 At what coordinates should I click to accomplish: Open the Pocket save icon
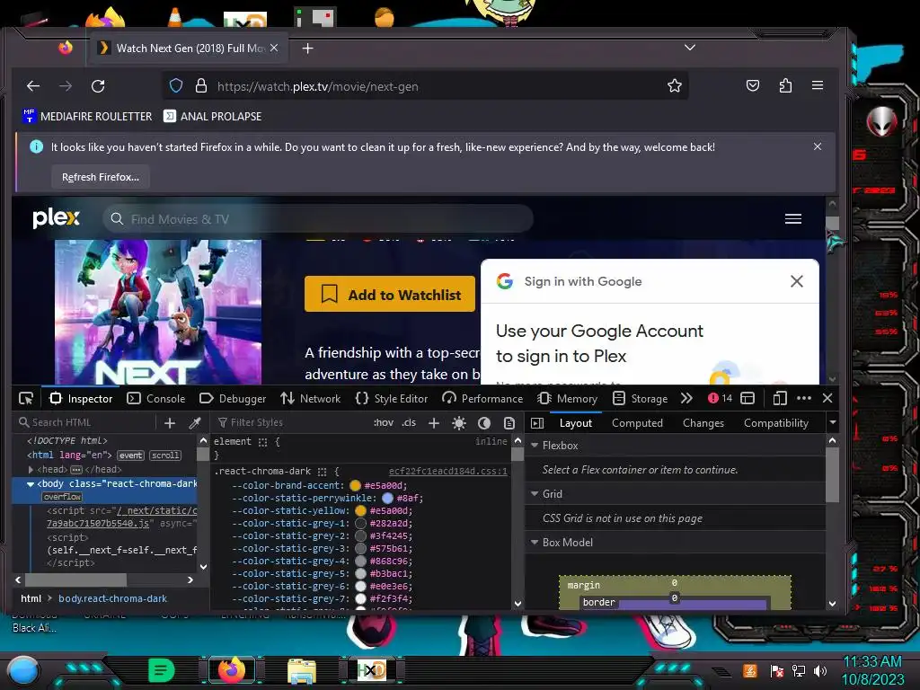tap(753, 85)
